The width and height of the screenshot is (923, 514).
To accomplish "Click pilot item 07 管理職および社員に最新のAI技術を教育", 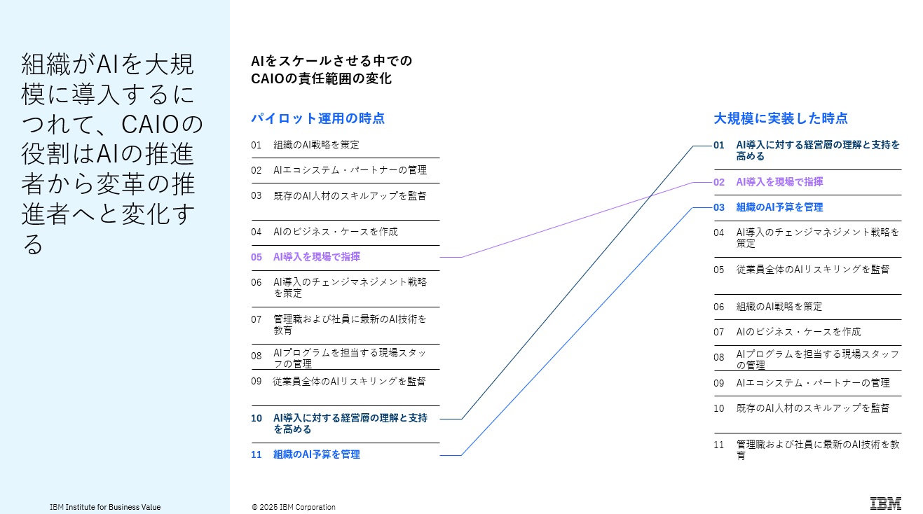I will (349, 324).
